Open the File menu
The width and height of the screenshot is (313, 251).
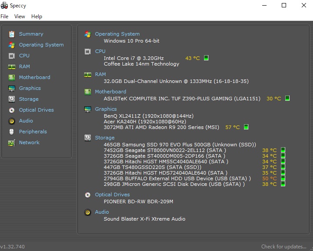(4, 17)
